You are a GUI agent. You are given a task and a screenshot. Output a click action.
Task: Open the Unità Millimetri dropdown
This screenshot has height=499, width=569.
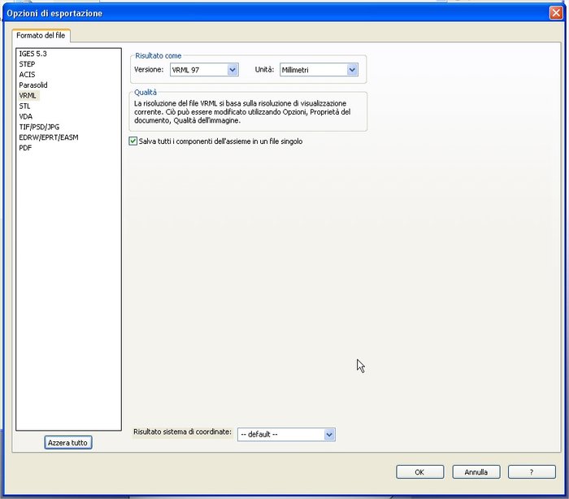tap(319, 70)
